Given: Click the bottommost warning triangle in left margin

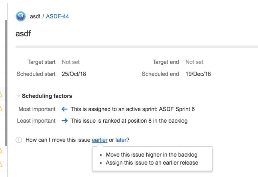Looking at the screenshot, I should (1, 163).
